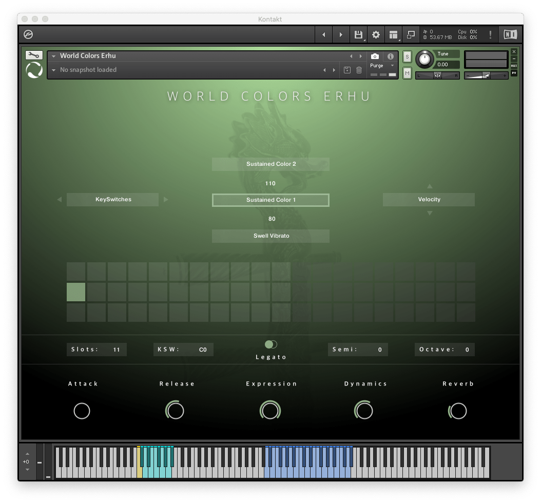Click the exclamation warning icon

point(490,34)
